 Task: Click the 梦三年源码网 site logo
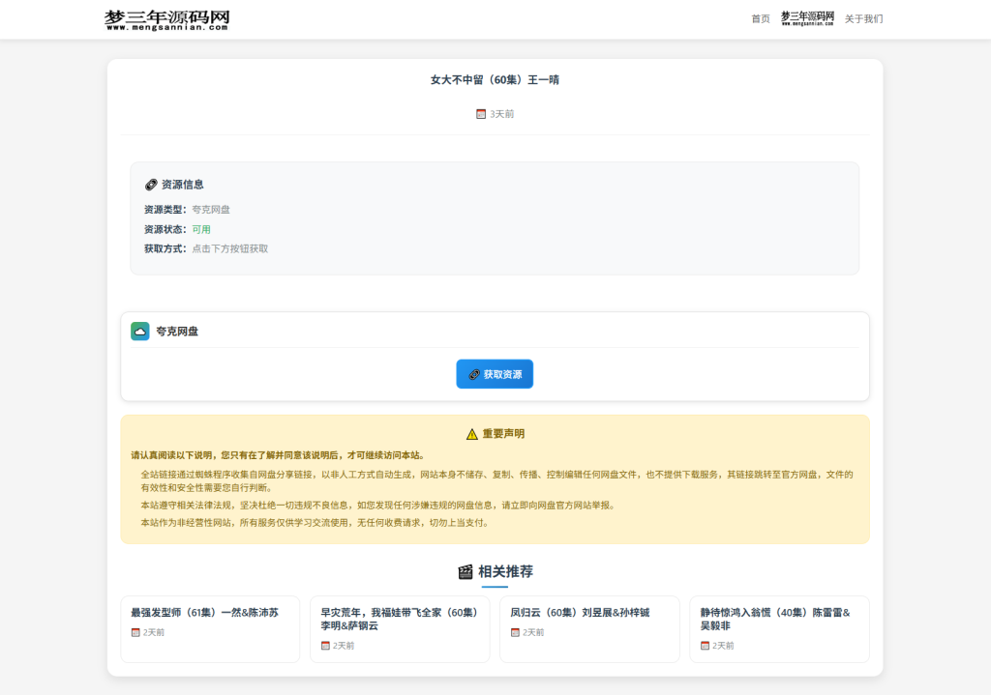point(166,19)
